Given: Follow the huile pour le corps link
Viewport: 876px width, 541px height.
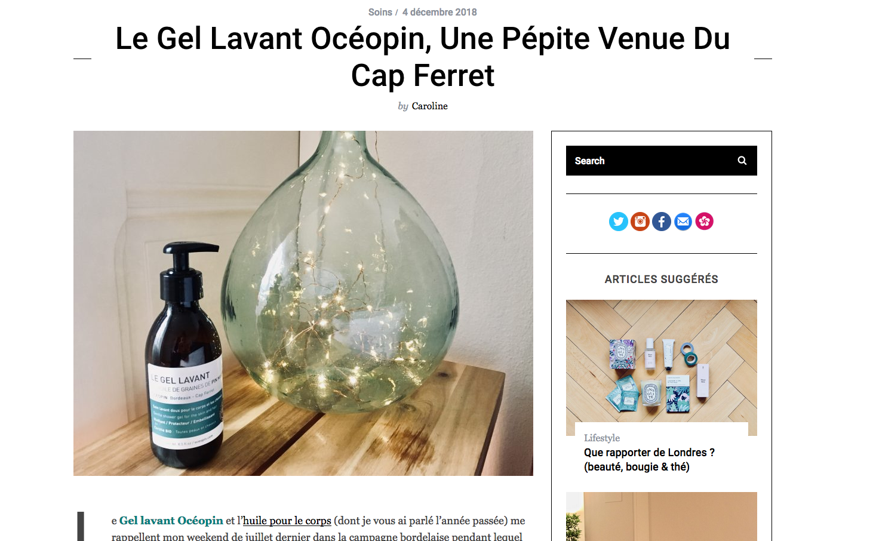Looking at the screenshot, I should tap(287, 521).
